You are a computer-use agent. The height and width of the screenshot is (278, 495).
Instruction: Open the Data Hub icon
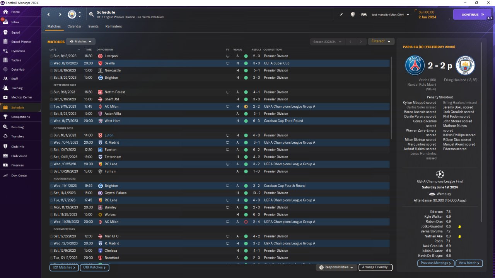pos(5,69)
